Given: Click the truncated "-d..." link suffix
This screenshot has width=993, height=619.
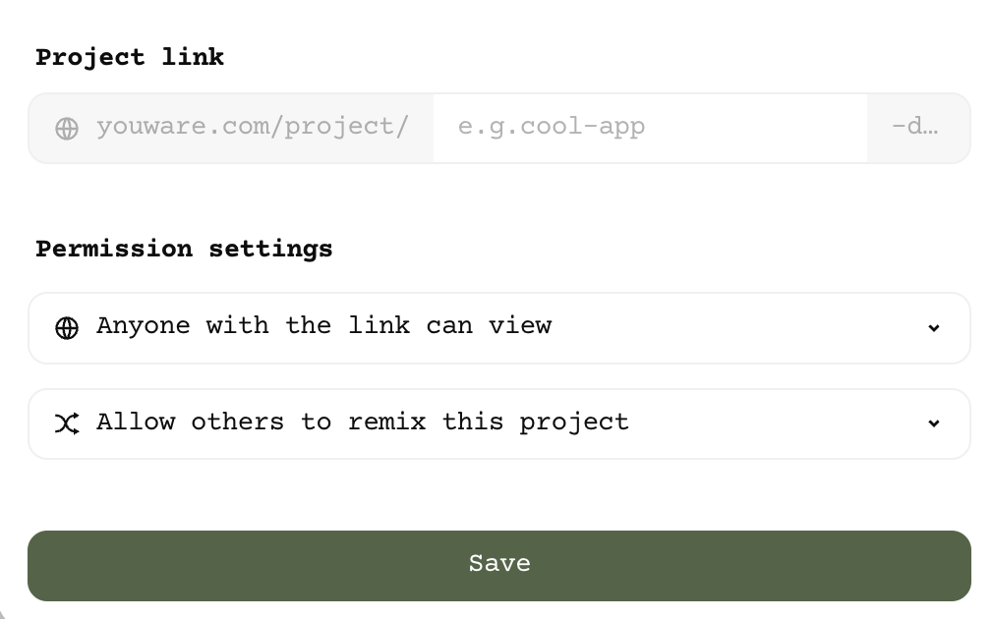Looking at the screenshot, I should pyautogui.click(x=914, y=127).
